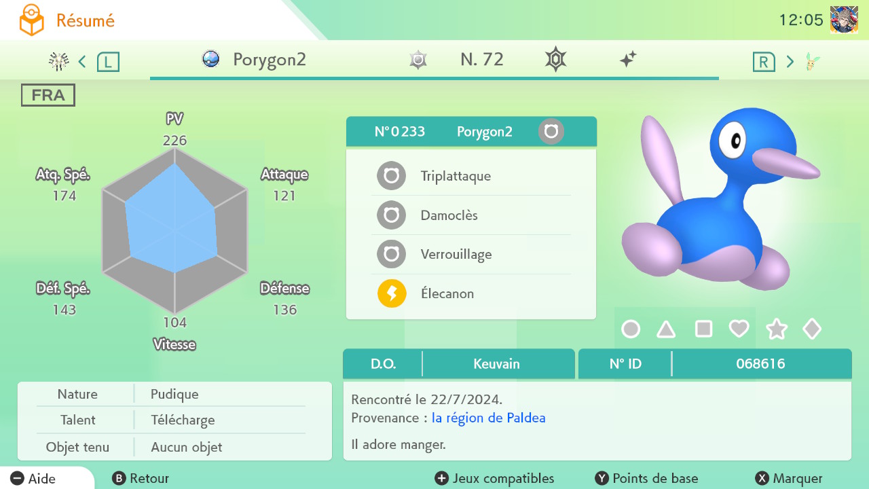
Task: Click the sparkle shiny icon
Action: pyautogui.click(x=628, y=60)
